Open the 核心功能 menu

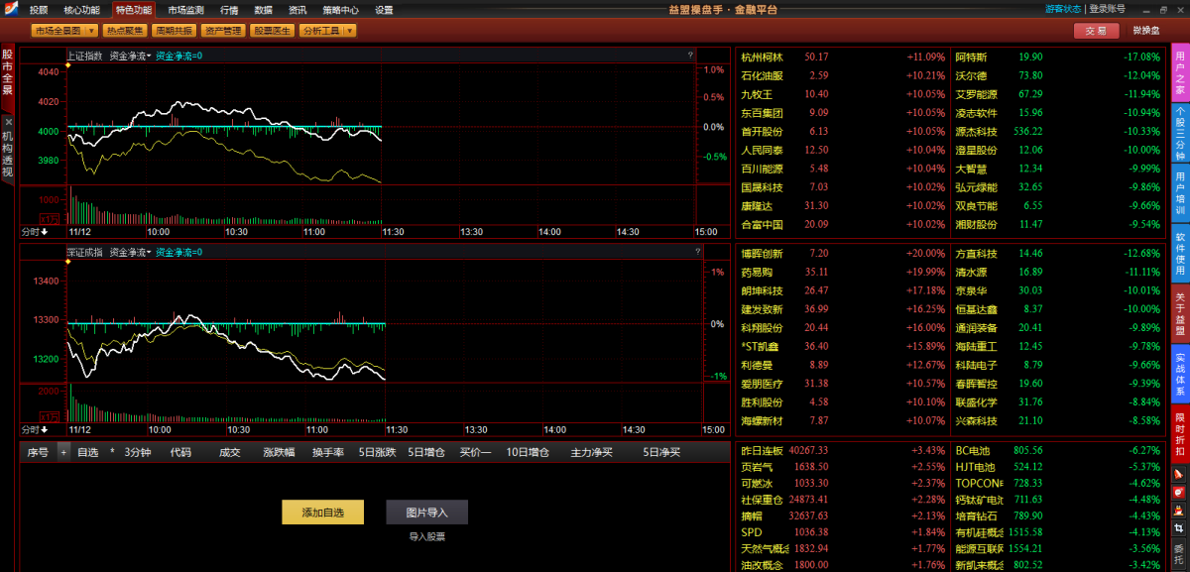tap(81, 9)
